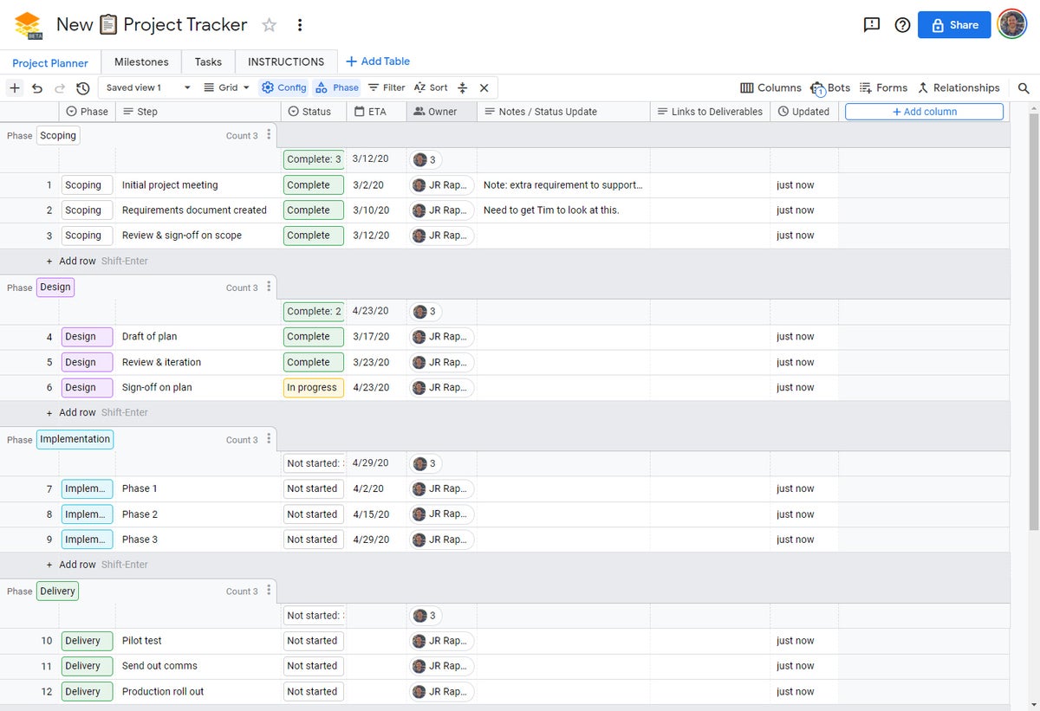Expand the Grid layout dropdown

pos(226,87)
